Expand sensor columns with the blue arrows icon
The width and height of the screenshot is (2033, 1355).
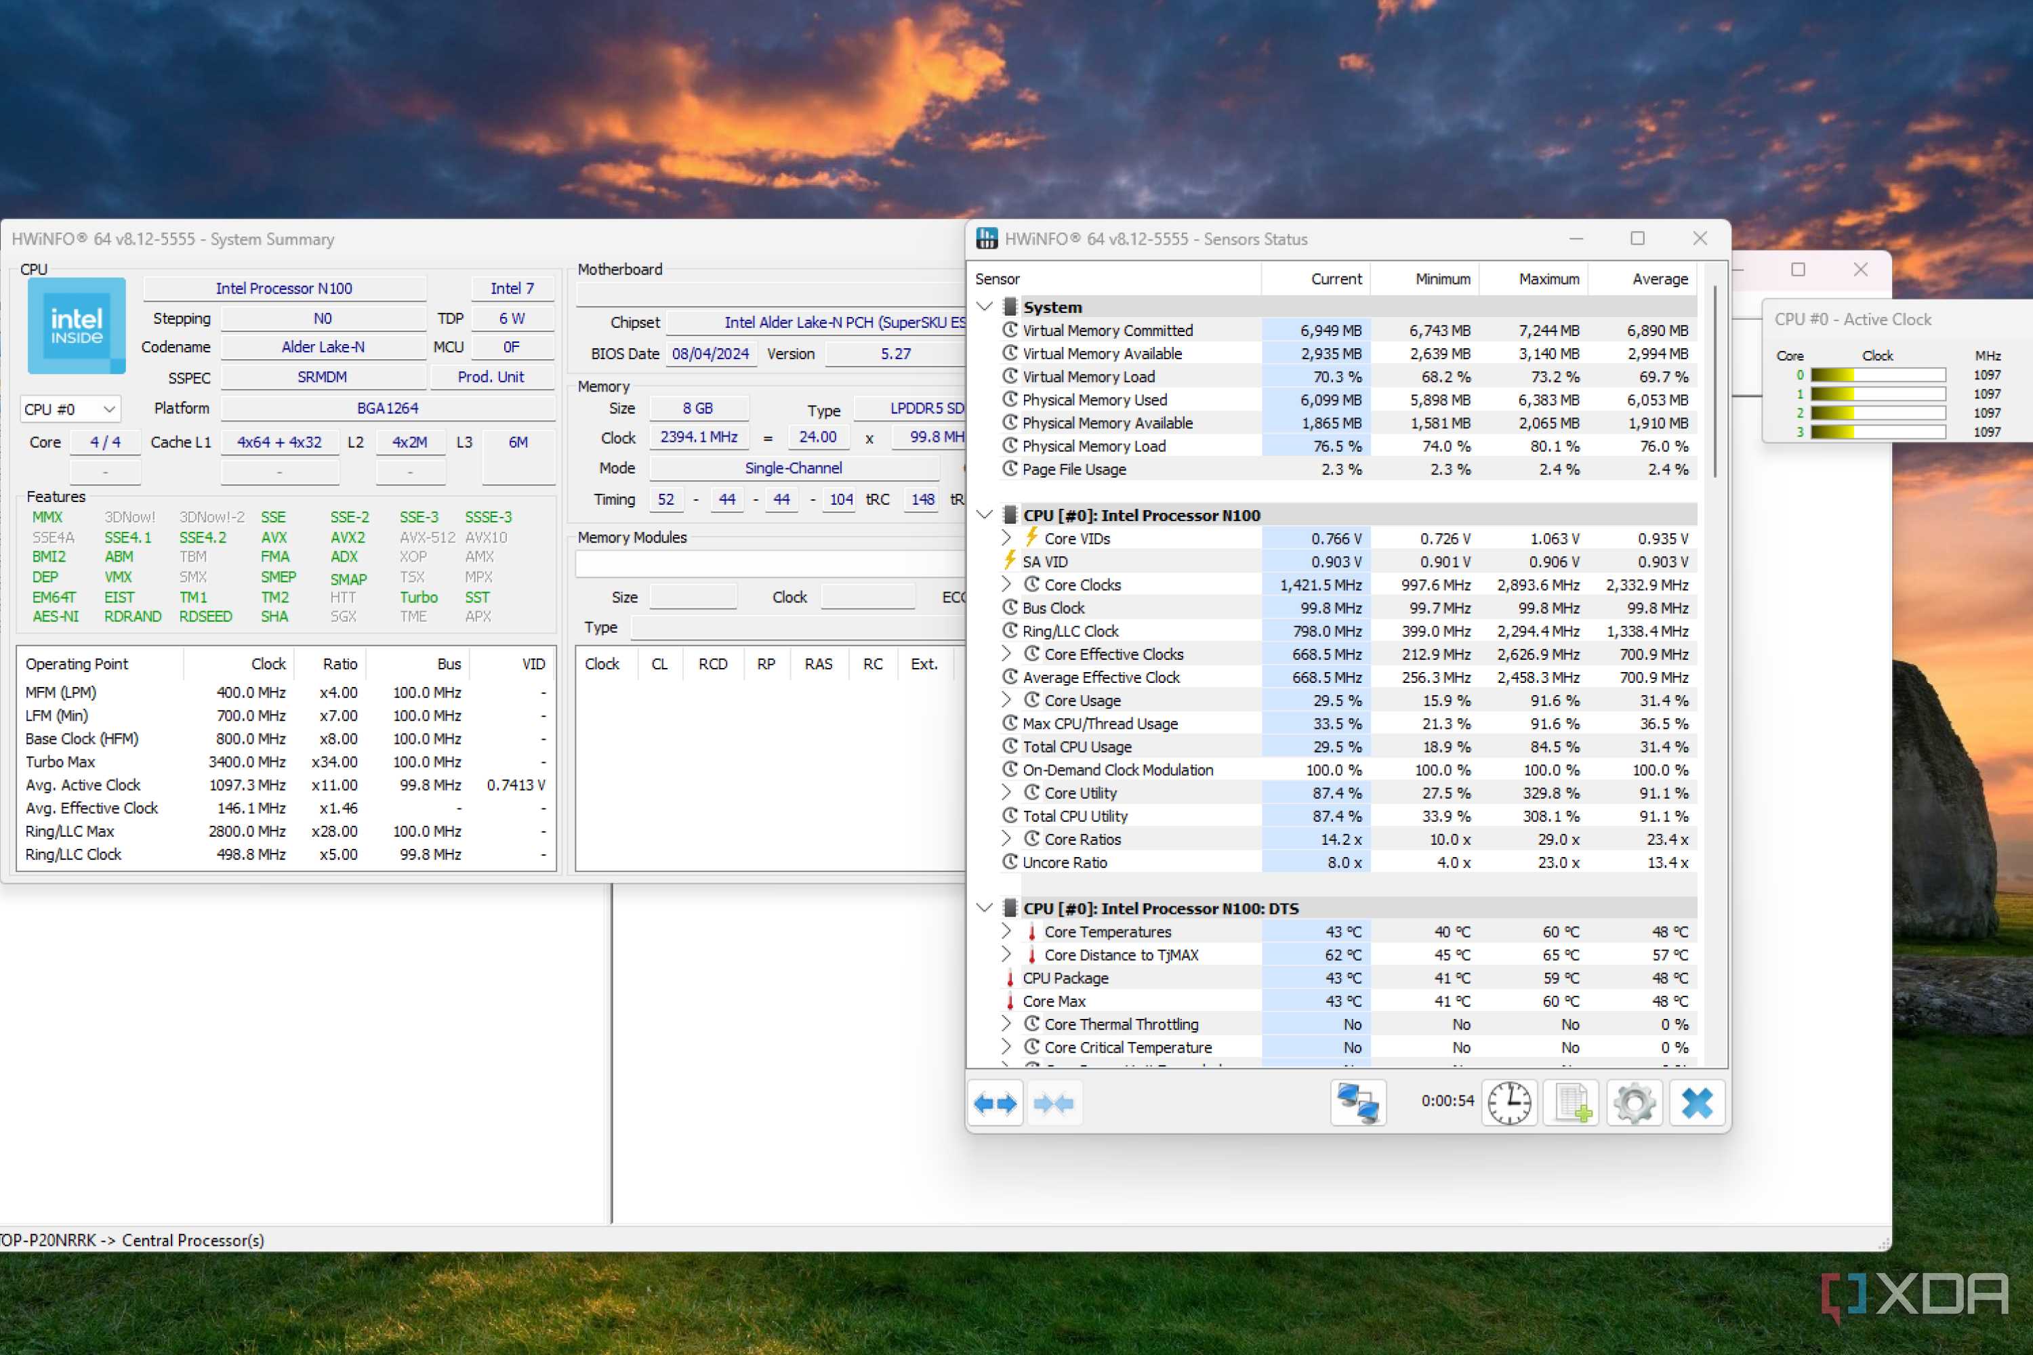coord(995,1103)
